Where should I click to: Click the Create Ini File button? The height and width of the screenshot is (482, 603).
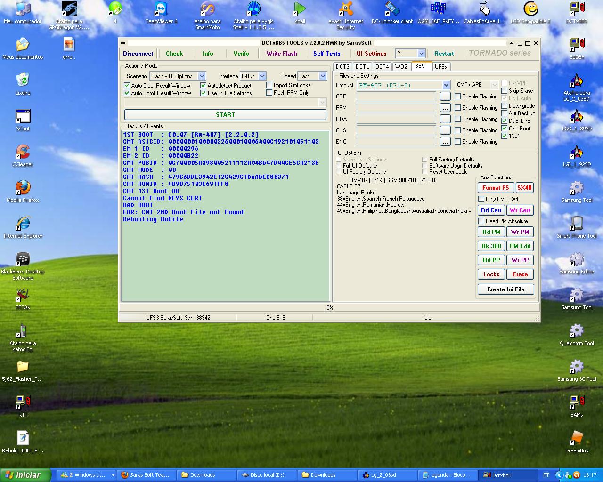point(505,289)
